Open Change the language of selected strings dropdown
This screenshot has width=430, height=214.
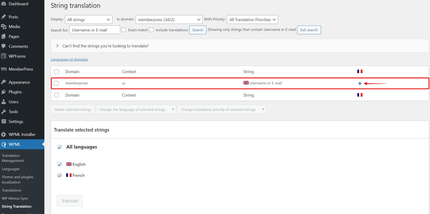[136, 110]
